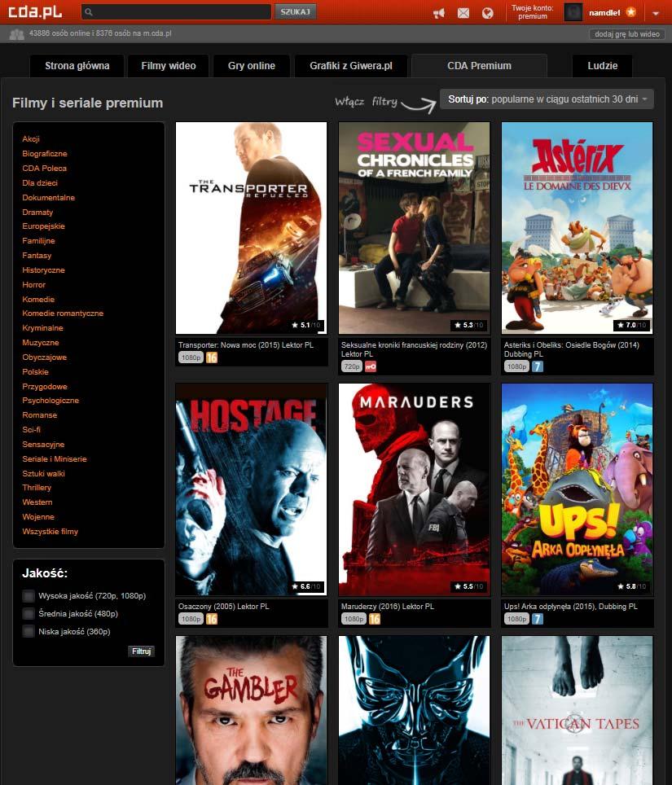672x785 pixels.
Task: Click the 16 age badge under Maruderzy
Action: [x=375, y=619]
